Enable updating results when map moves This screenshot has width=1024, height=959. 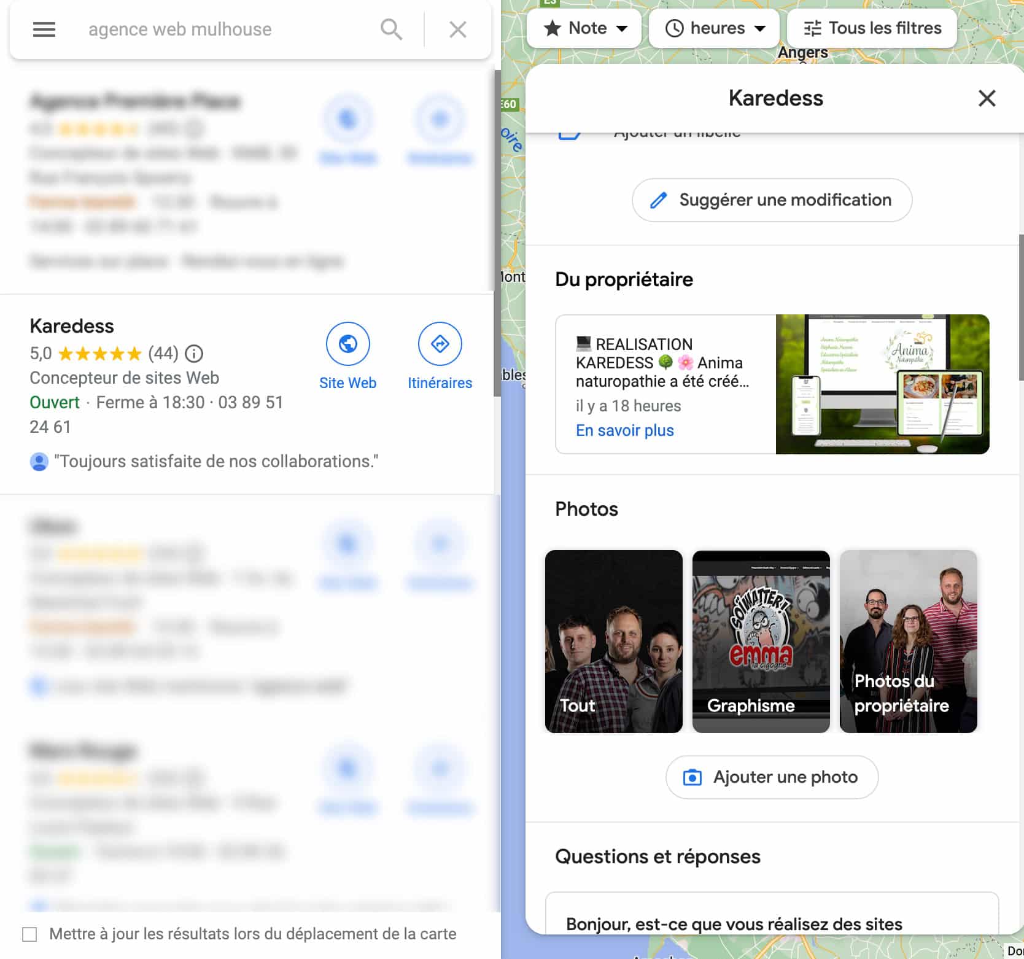point(29,934)
